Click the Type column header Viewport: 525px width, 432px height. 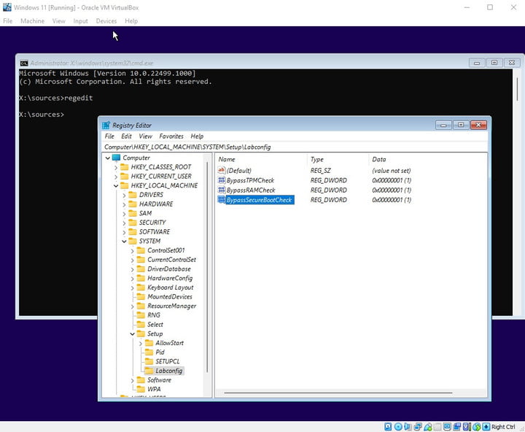point(338,159)
